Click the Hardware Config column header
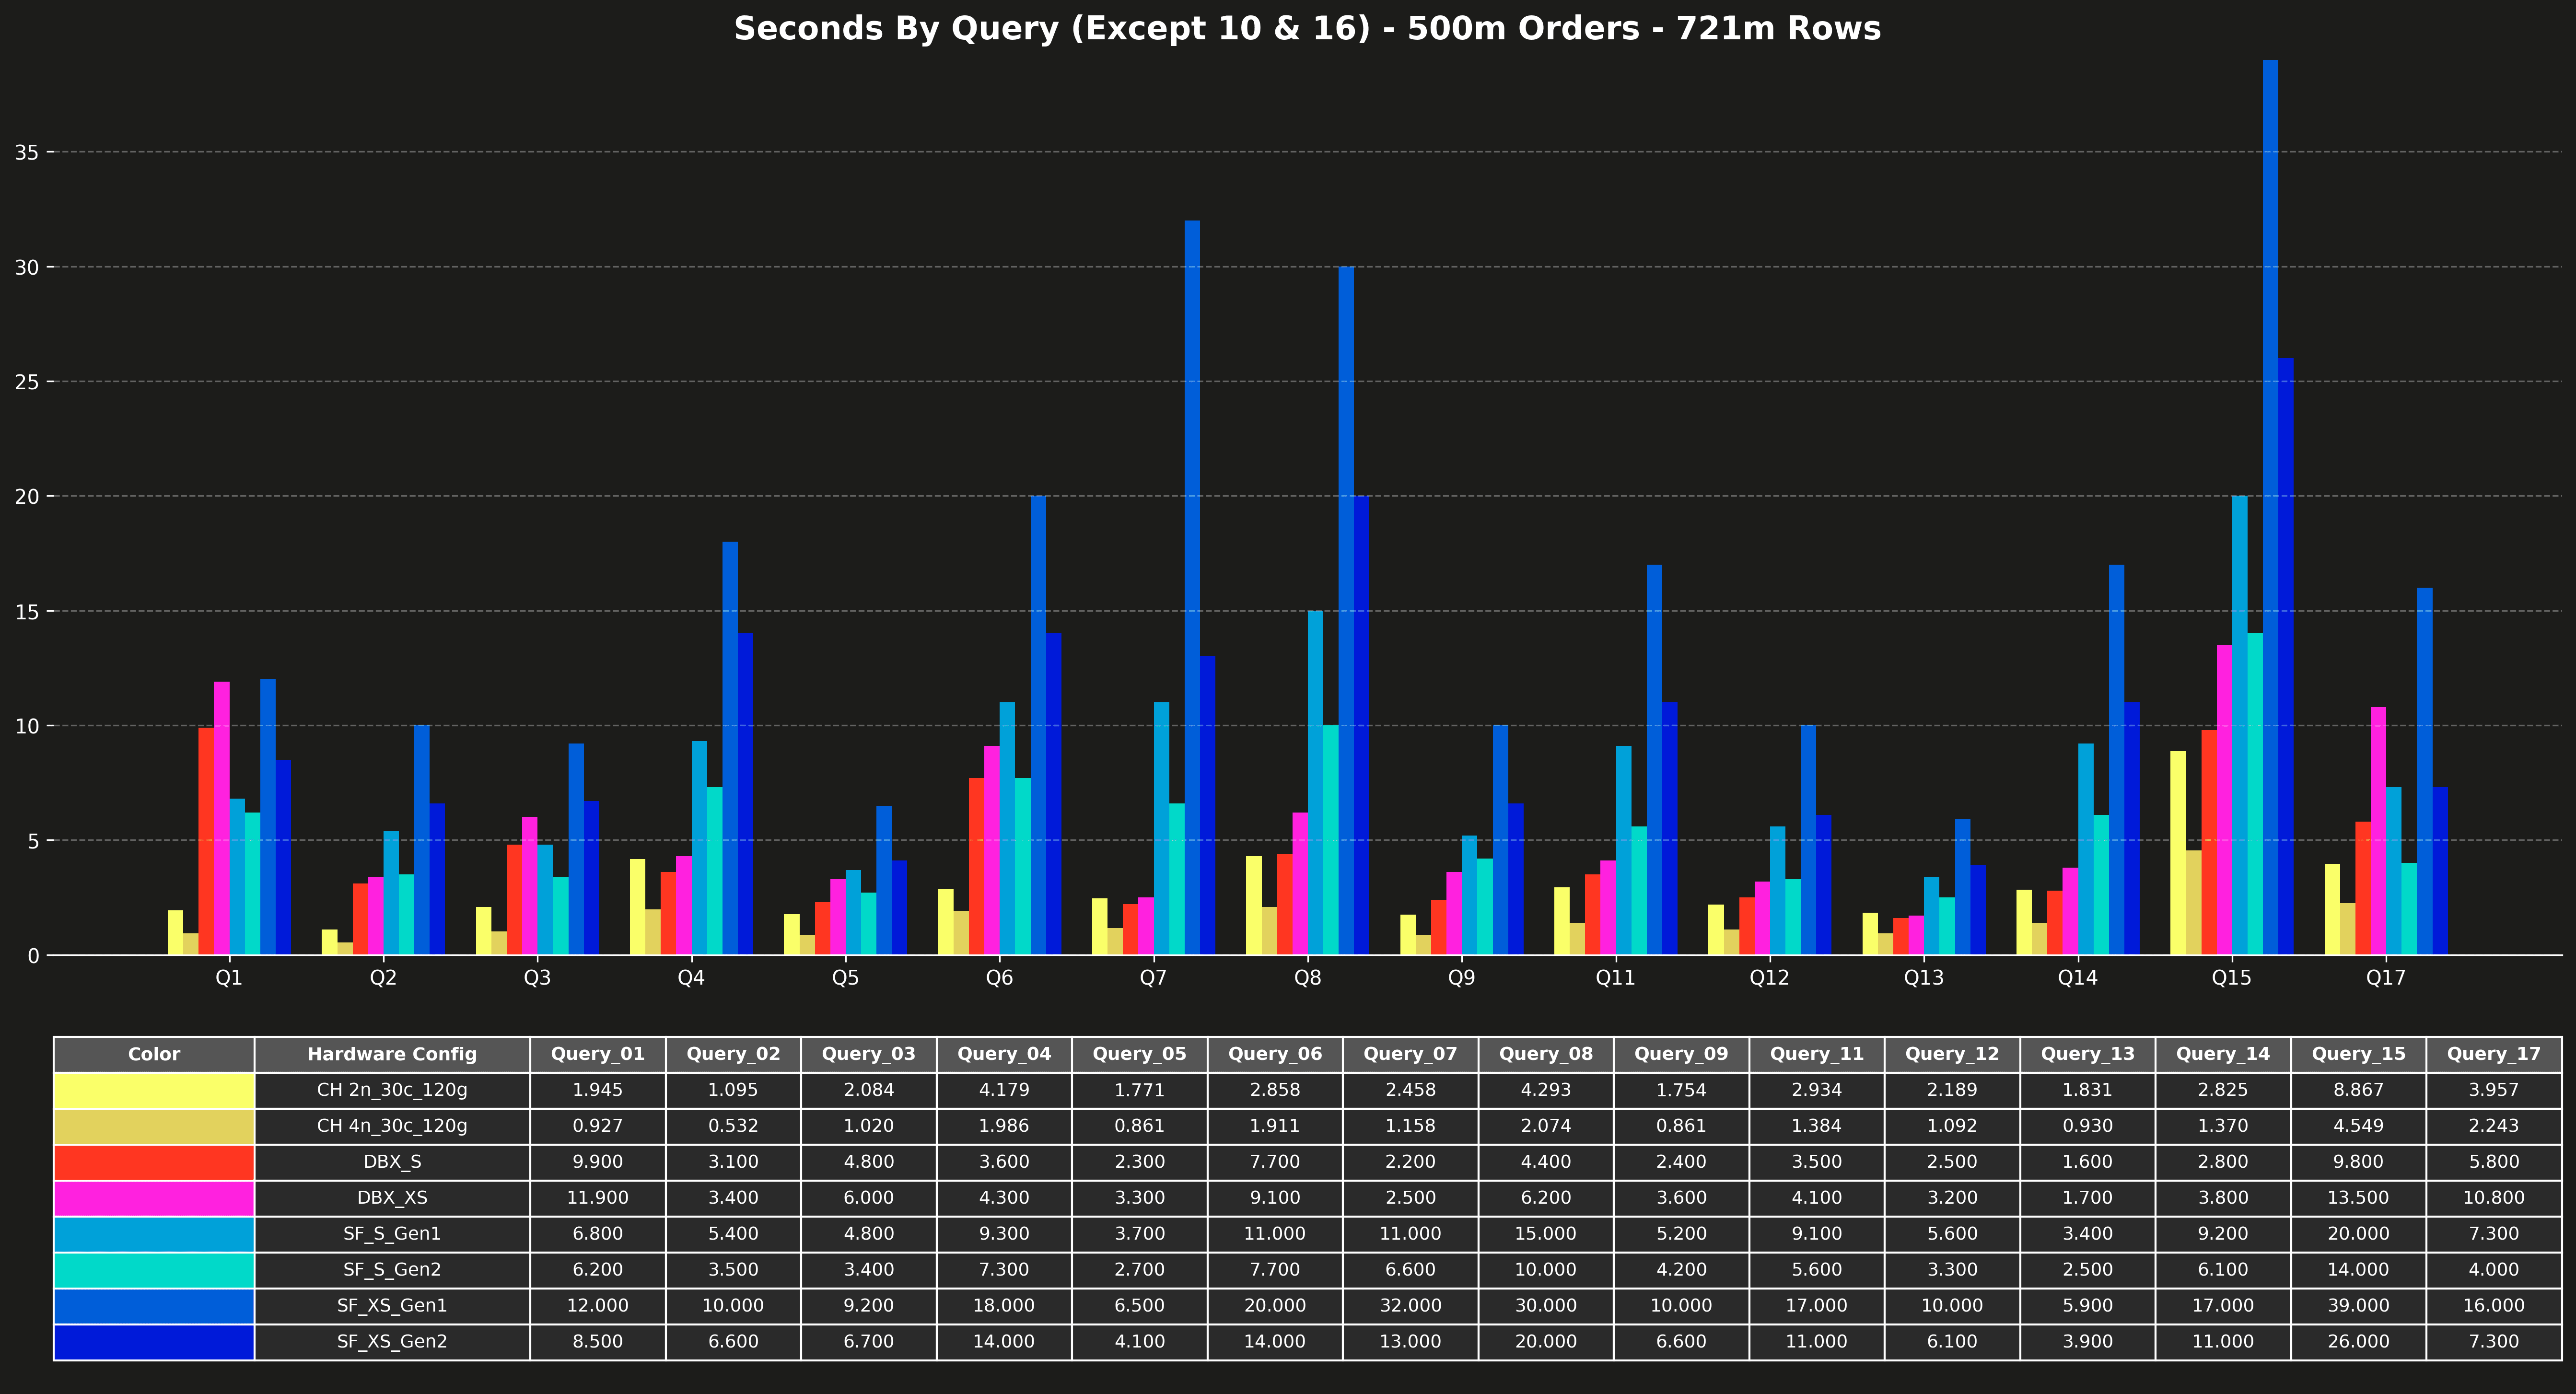2576x1394 pixels. point(392,1054)
